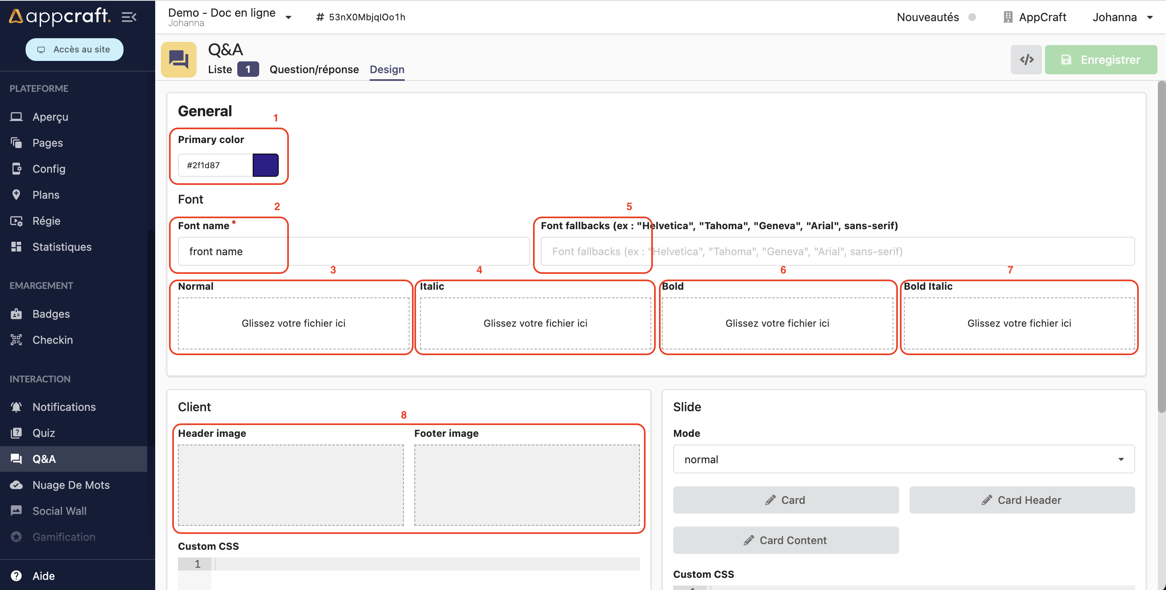Image resolution: width=1166 pixels, height=590 pixels.
Task: Click the Notifications bell icon
Action: [x=16, y=407]
